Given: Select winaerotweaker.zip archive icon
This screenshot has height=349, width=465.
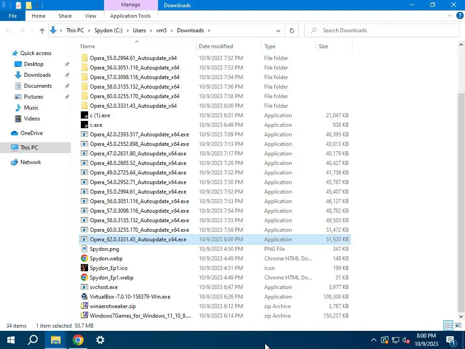Looking at the screenshot, I should pos(84,306).
